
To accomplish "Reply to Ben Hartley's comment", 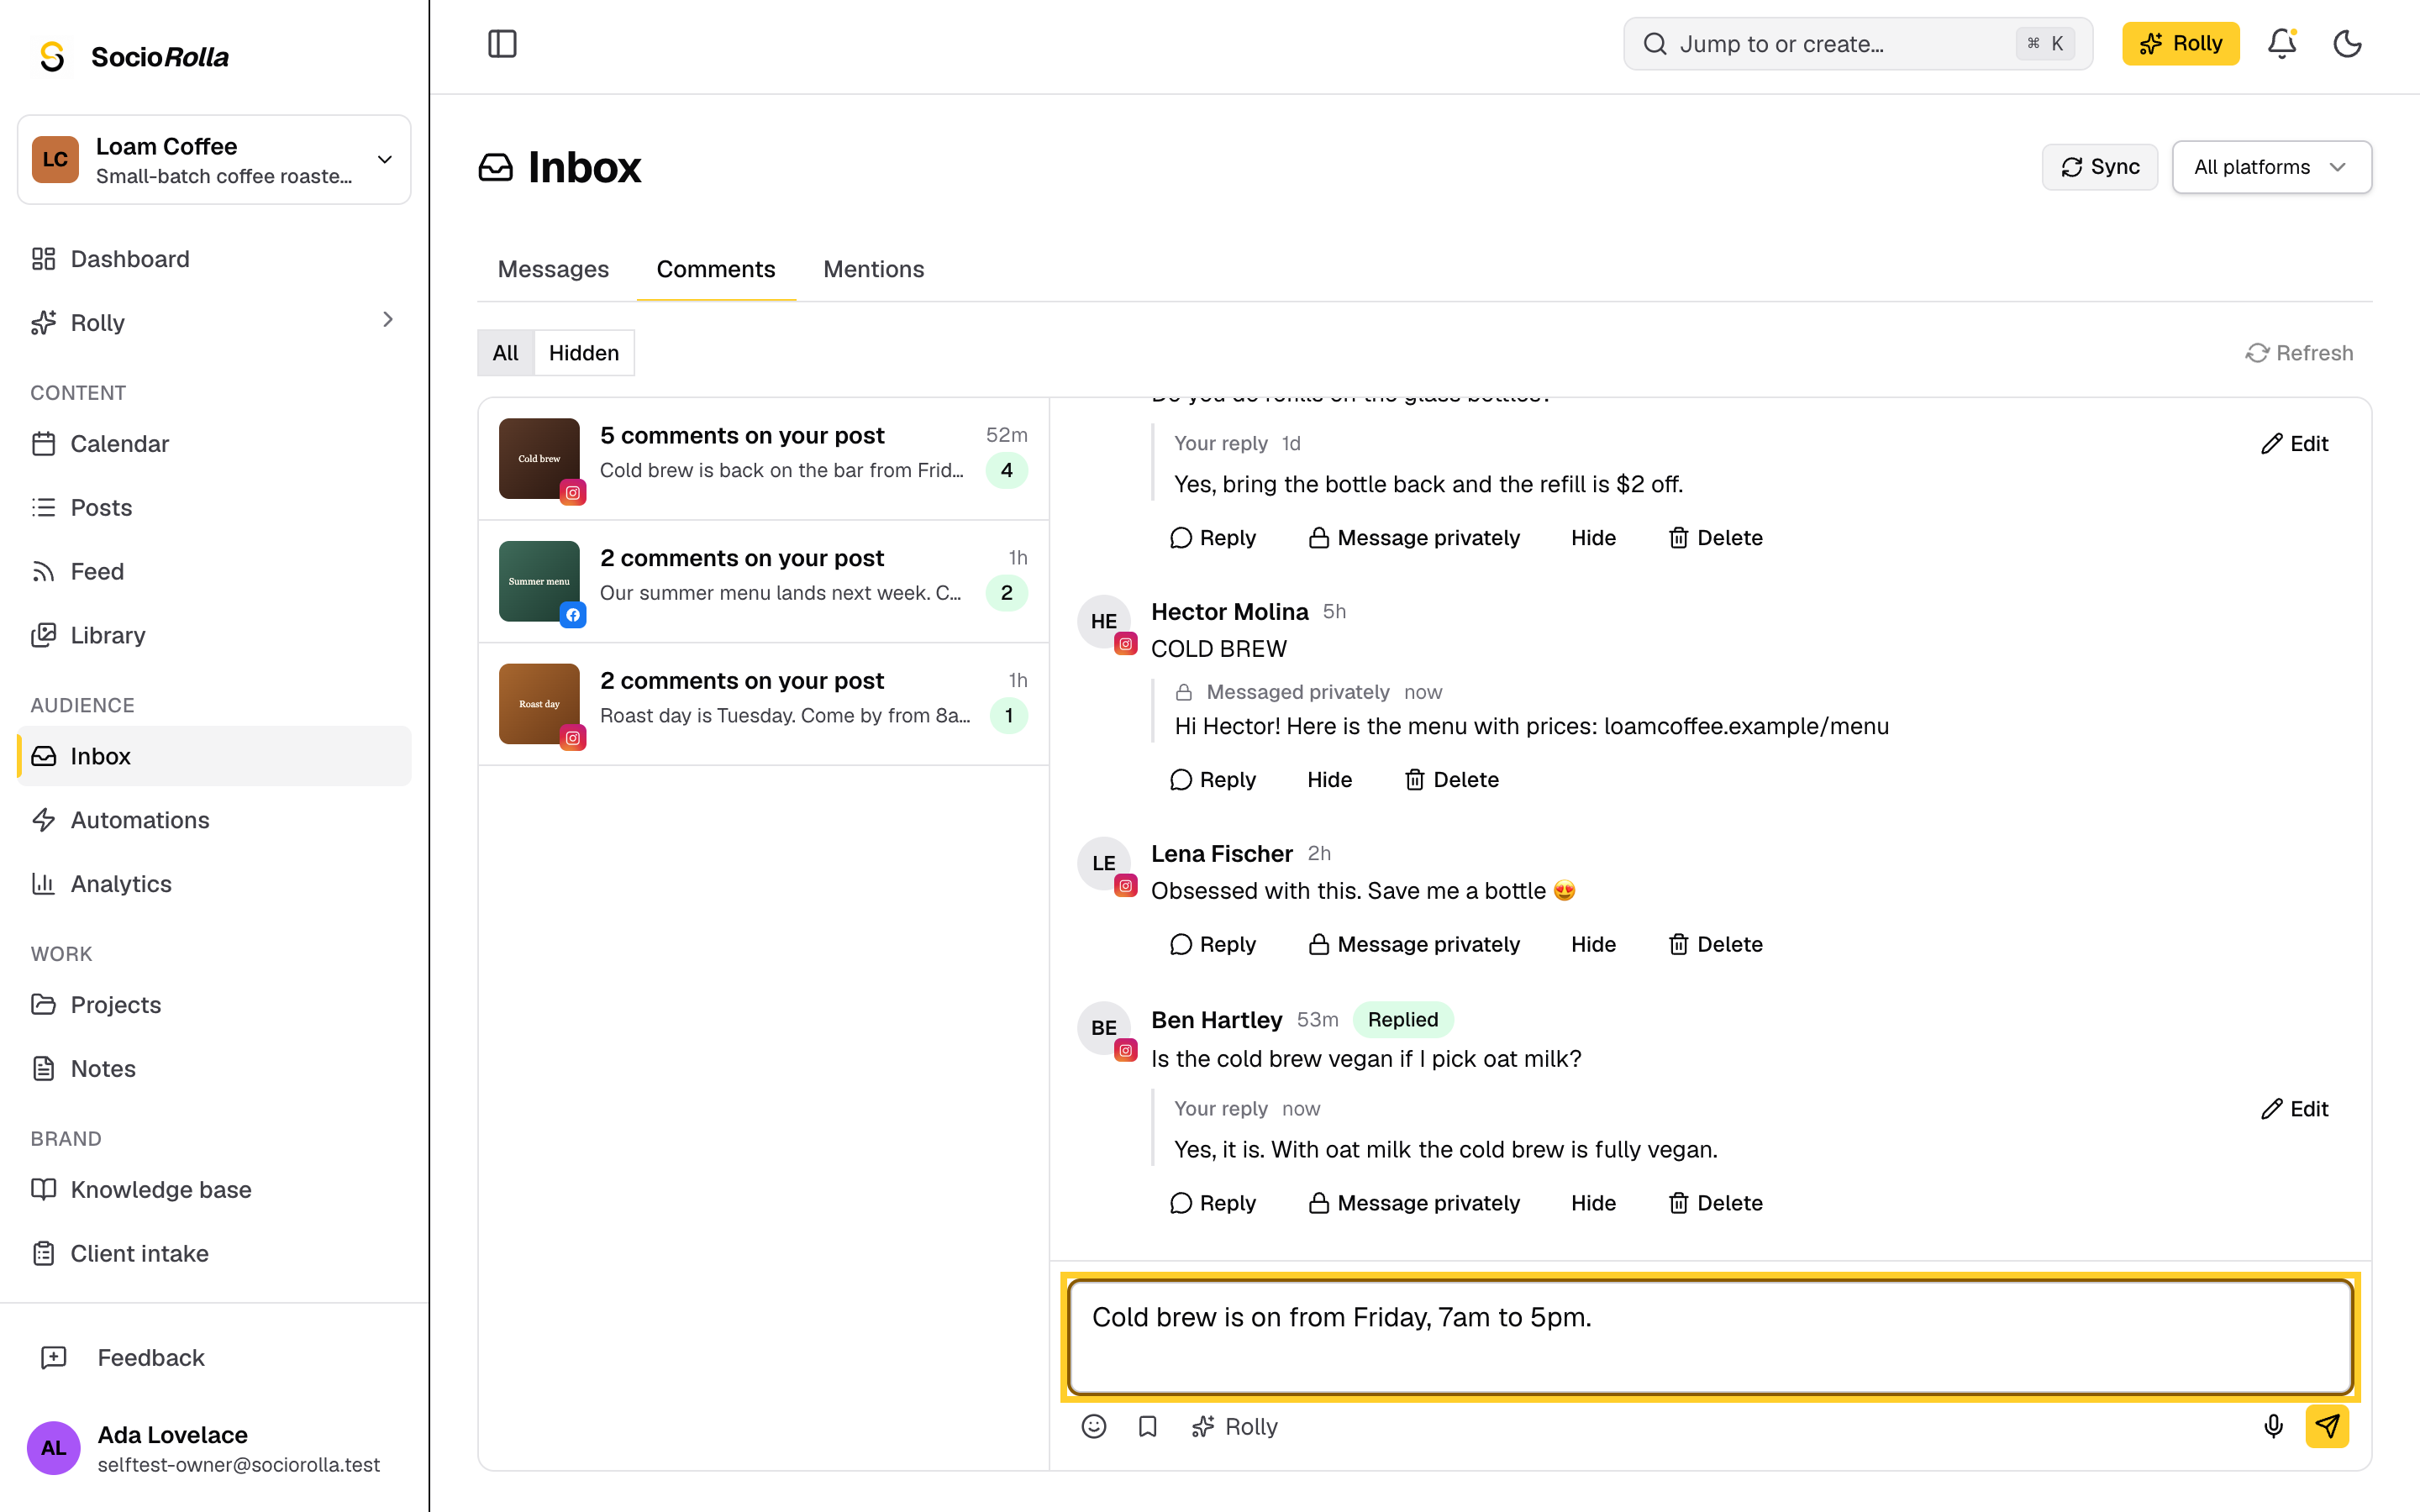I will click(x=1213, y=1204).
